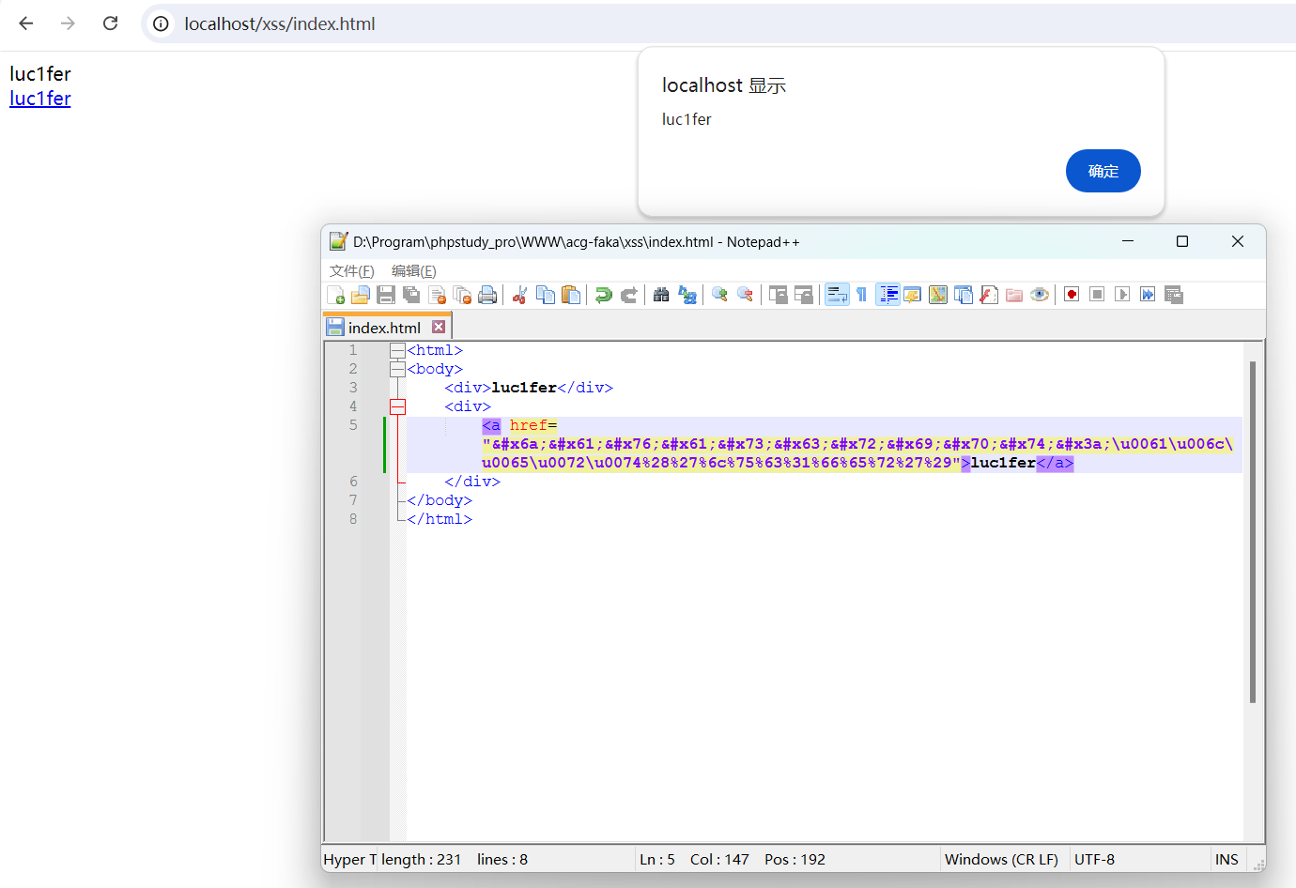Toggle word wrap in the toolbar
The height and width of the screenshot is (888, 1296).
837,295
